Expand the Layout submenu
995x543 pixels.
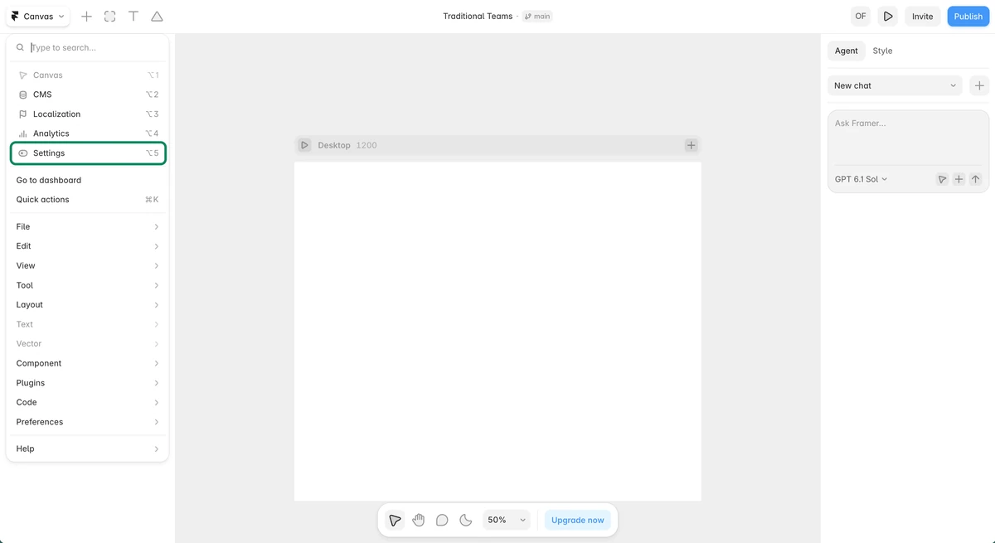pos(87,305)
